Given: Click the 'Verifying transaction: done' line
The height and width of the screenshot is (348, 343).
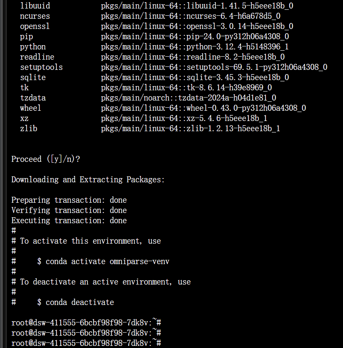Looking at the screenshot, I should [x=69, y=210].
